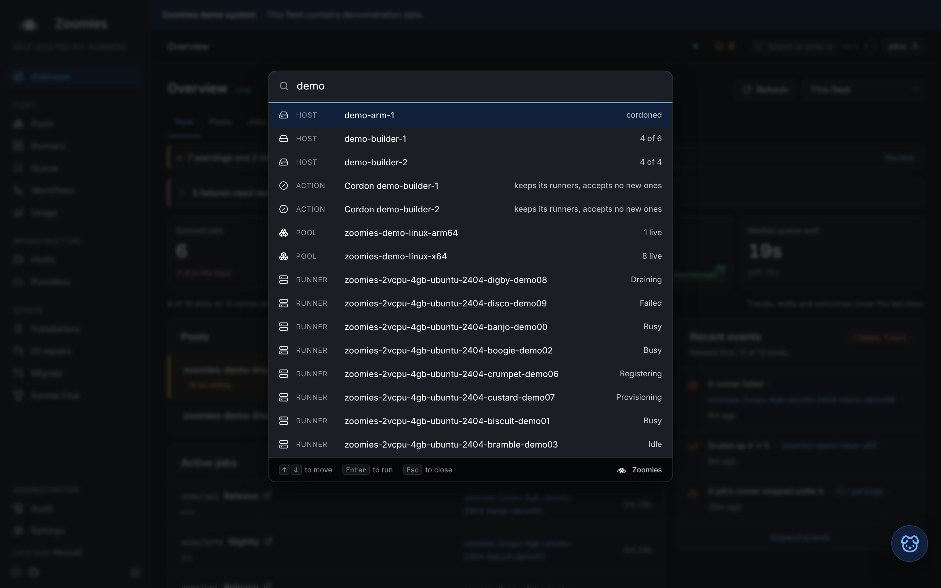Click runner icon beside digby-demo08
This screenshot has height=588, width=941.
pos(284,280)
